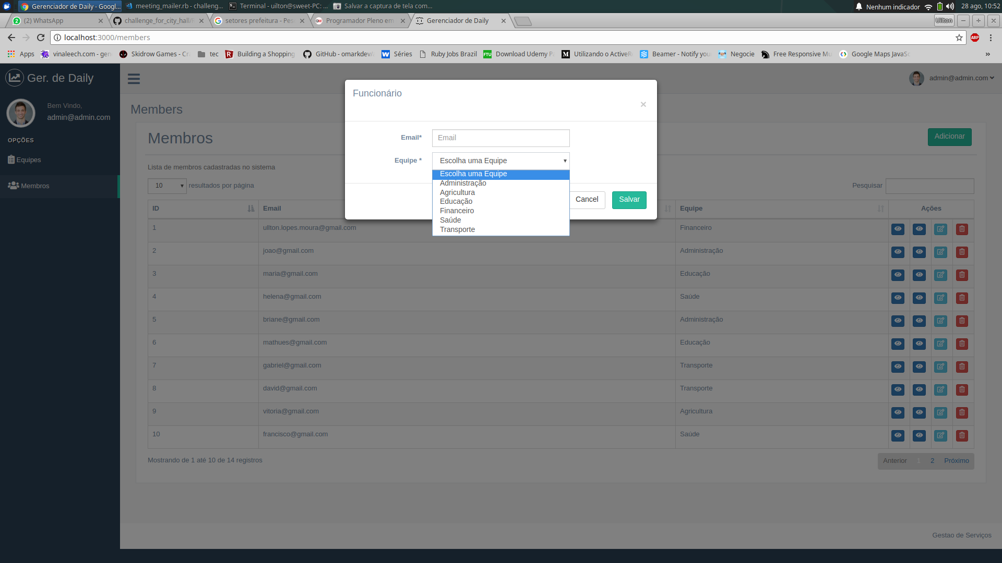1002x563 pixels.
Task: Click the Email input field in modal
Action: tap(501, 138)
